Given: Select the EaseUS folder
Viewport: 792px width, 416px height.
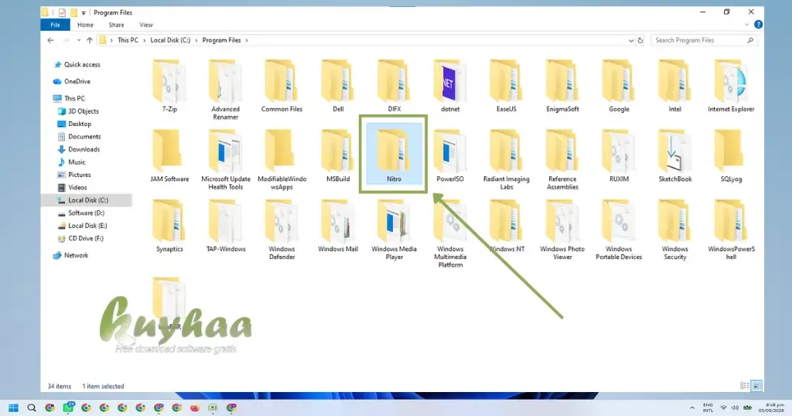Looking at the screenshot, I should 506,86.
